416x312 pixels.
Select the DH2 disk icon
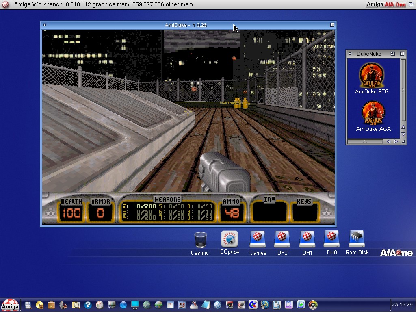(x=282, y=239)
